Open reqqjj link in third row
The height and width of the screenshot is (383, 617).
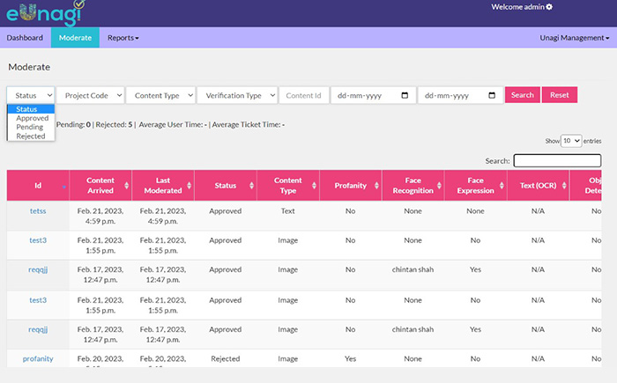click(x=38, y=269)
